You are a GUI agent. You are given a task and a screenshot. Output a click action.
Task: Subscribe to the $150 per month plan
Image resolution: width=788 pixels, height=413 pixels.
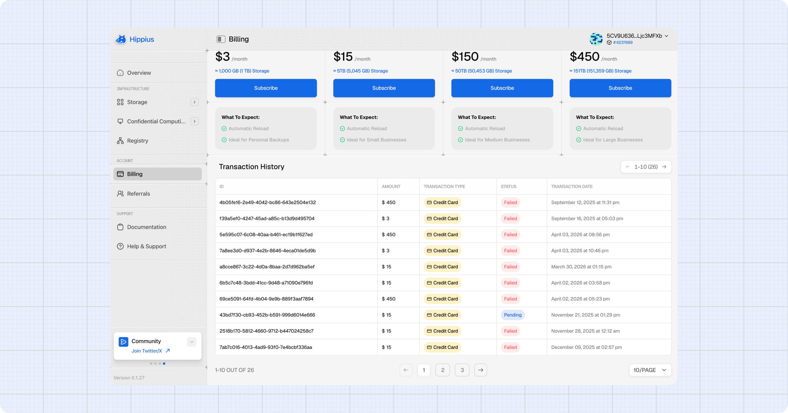point(502,88)
